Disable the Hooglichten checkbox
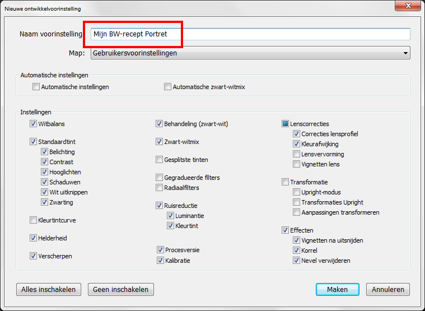The width and height of the screenshot is (425, 311). click(x=45, y=172)
